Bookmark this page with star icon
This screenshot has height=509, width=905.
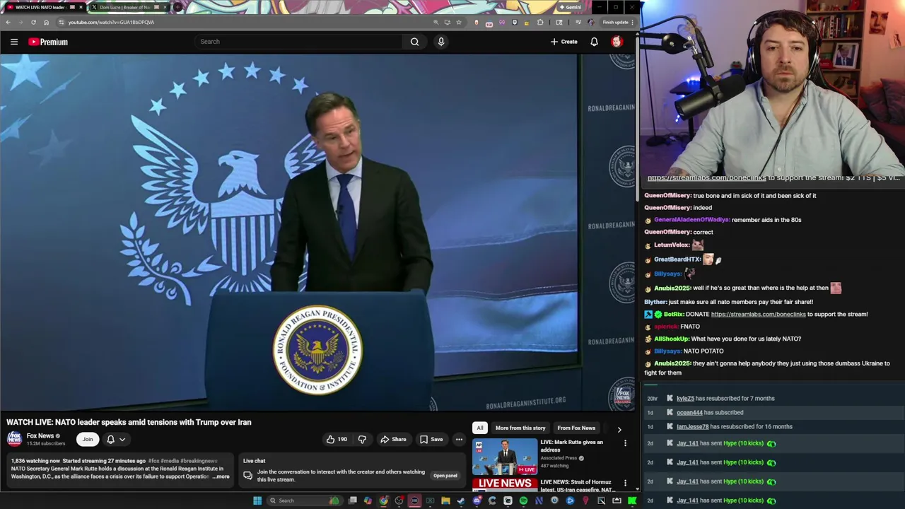pyautogui.click(x=459, y=22)
